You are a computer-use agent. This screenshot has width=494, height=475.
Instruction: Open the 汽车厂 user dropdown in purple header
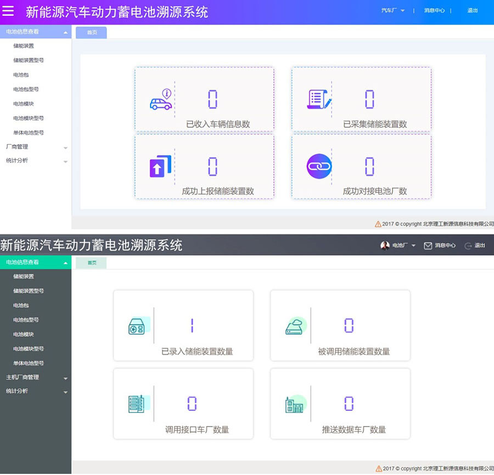[x=393, y=10]
